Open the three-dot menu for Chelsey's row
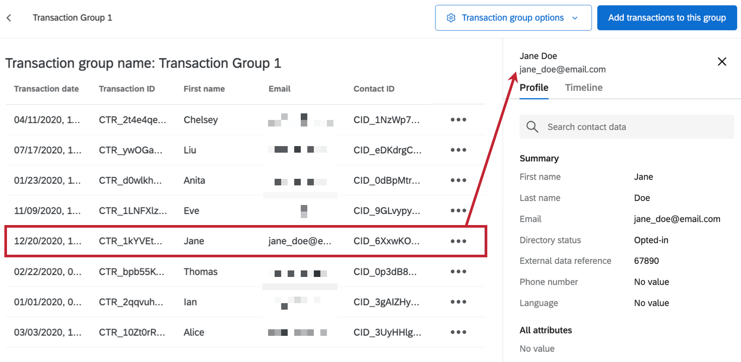Viewport: 741px width, 362px height. click(x=458, y=120)
